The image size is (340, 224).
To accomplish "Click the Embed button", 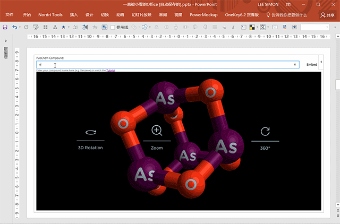I will tap(312, 65).
